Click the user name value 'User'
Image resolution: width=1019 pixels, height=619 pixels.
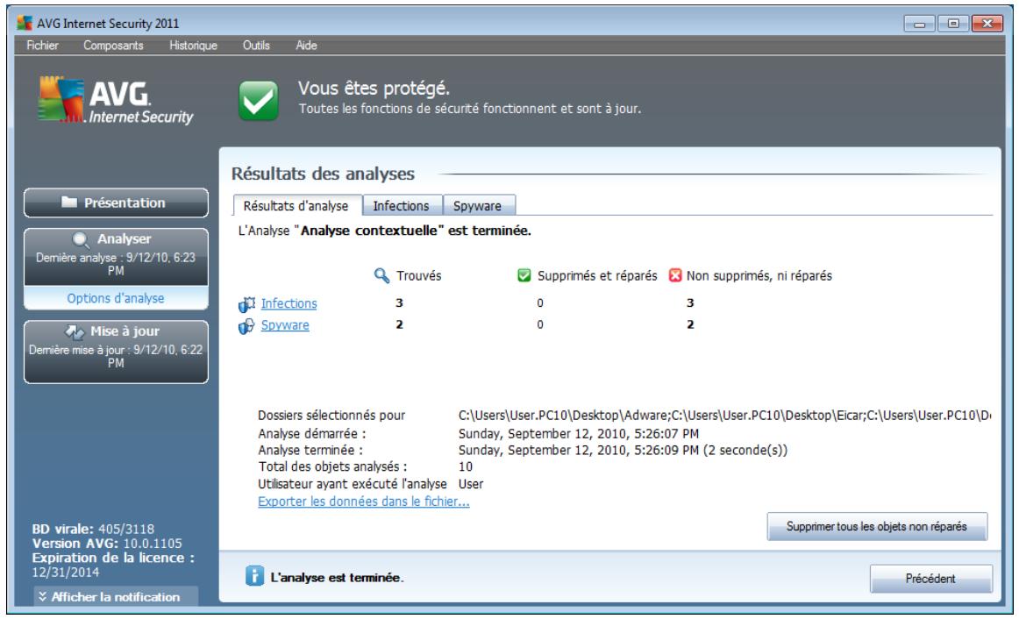[471, 484]
